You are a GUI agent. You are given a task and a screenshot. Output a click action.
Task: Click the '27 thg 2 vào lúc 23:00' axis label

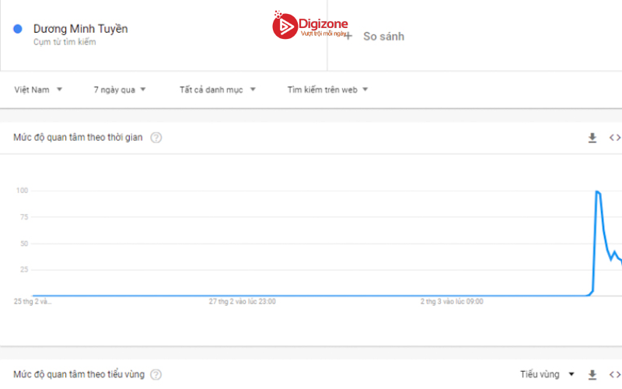coord(243,302)
